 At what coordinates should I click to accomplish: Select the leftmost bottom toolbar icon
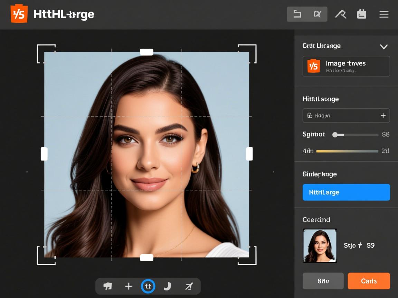[x=108, y=286]
